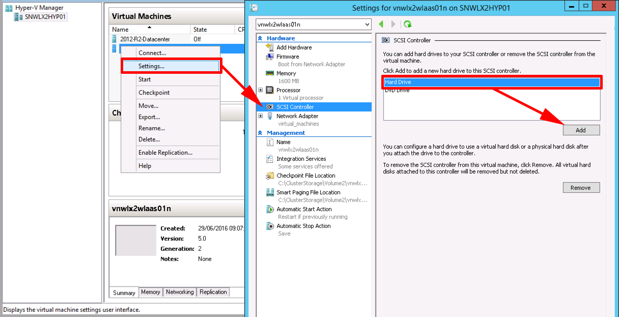Screen dimensions: 619x317
Task: Select Hard Drive in the device list
Action: (x=492, y=82)
